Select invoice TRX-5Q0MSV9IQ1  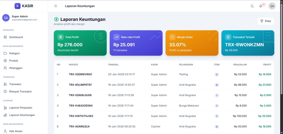point(80,74)
